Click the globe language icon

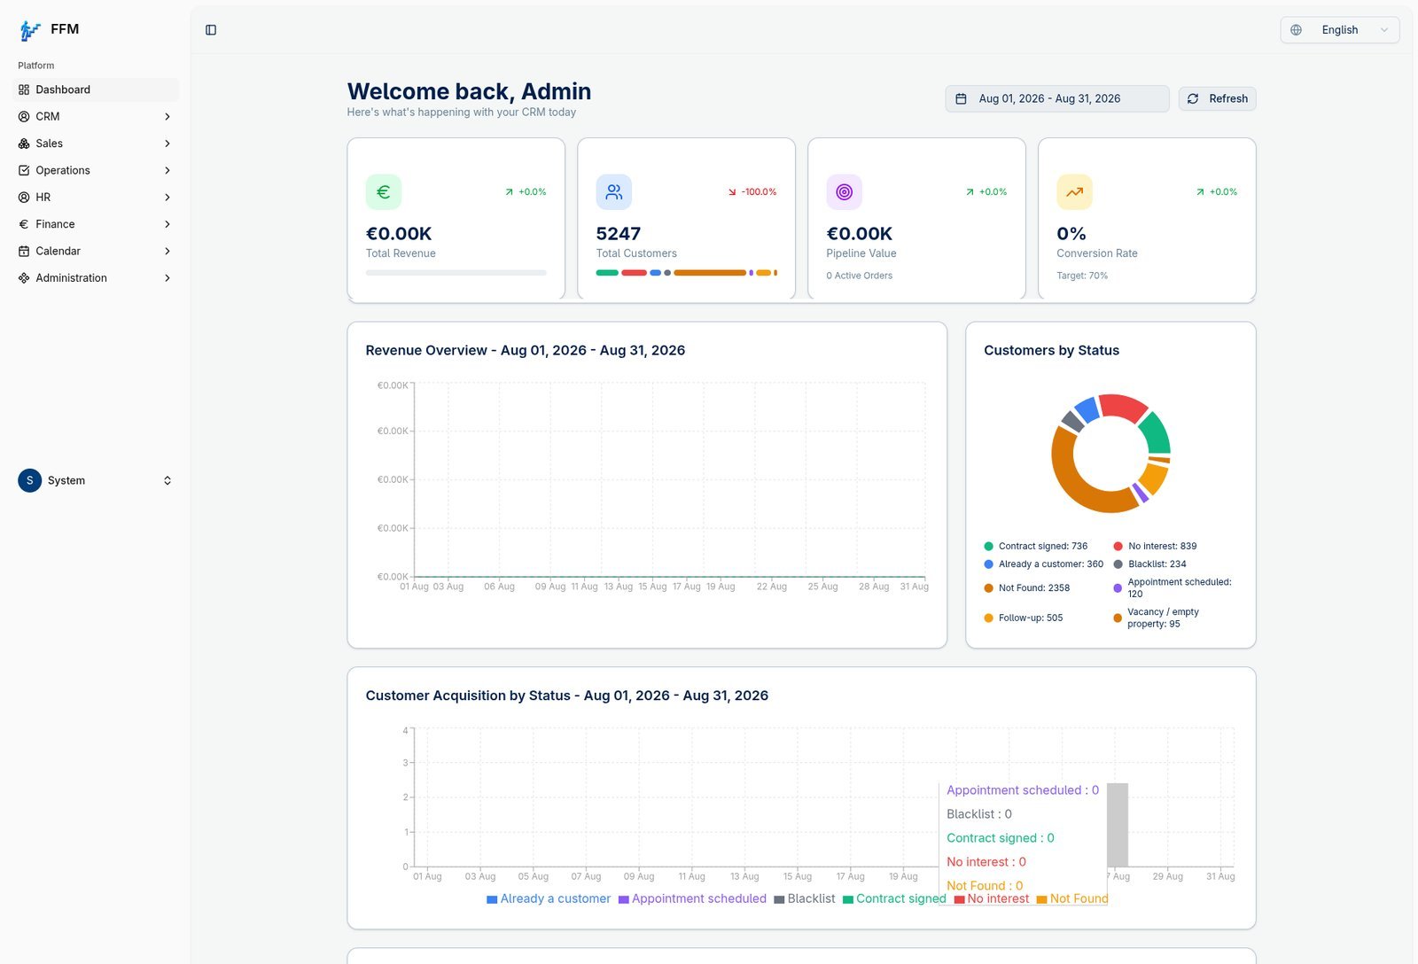tap(1296, 30)
